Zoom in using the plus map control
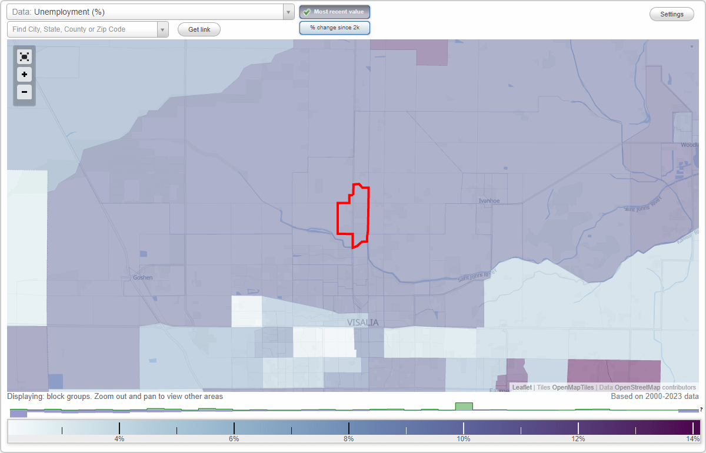The image size is (706, 453). tap(24, 75)
